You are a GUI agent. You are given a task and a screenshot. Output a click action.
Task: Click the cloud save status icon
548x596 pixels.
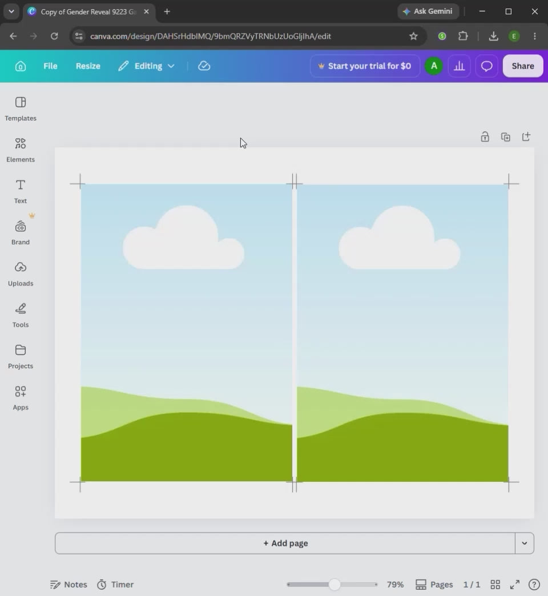(204, 66)
